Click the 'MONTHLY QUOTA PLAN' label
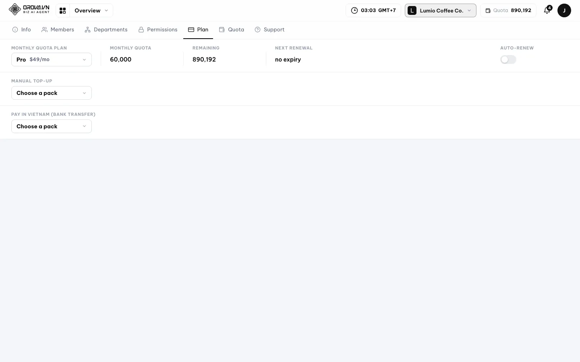The height and width of the screenshot is (362, 580). pos(39,48)
